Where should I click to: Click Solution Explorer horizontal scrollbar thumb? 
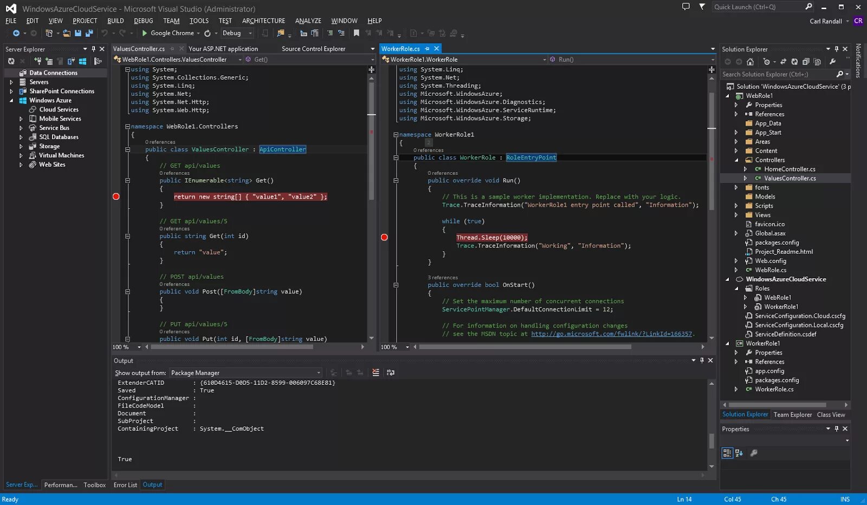tap(777, 405)
